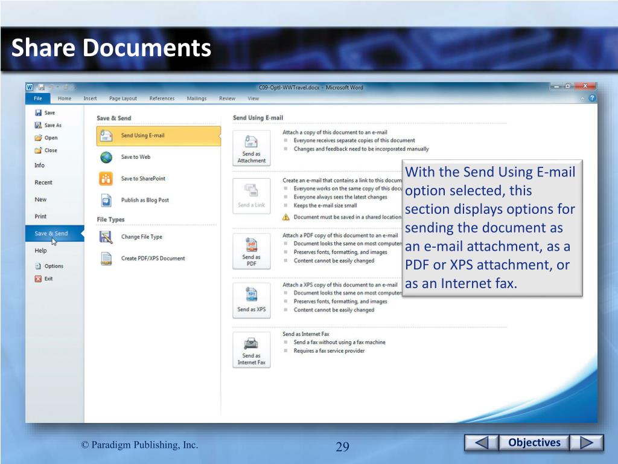The image size is (618, 464).
Task: Click text 'Everyone always sees the latest changes'
Action: tap(340, 197)
